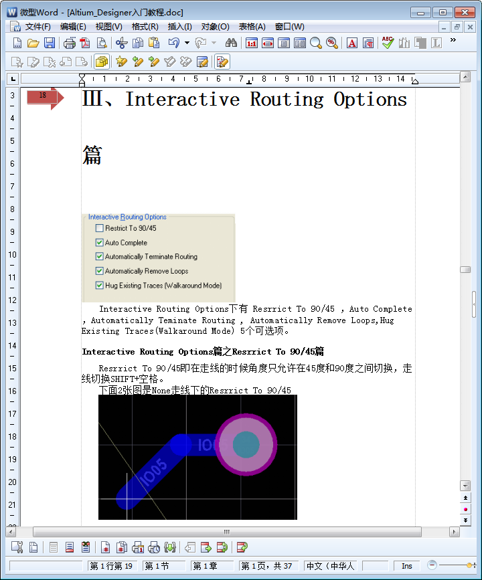The image size is (482, 580).
Task: Click the scroll right arrow of the horizontal scrollbar
Action: [455, 532]
